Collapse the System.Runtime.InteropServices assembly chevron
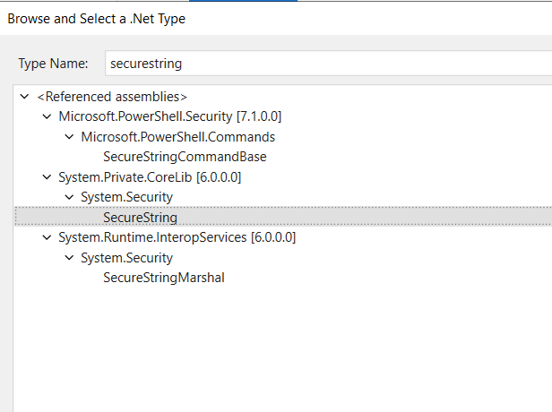 [x=47, y=237]
